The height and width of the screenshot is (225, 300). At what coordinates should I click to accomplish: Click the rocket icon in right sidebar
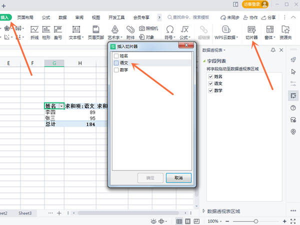click(x=293, y=59)
